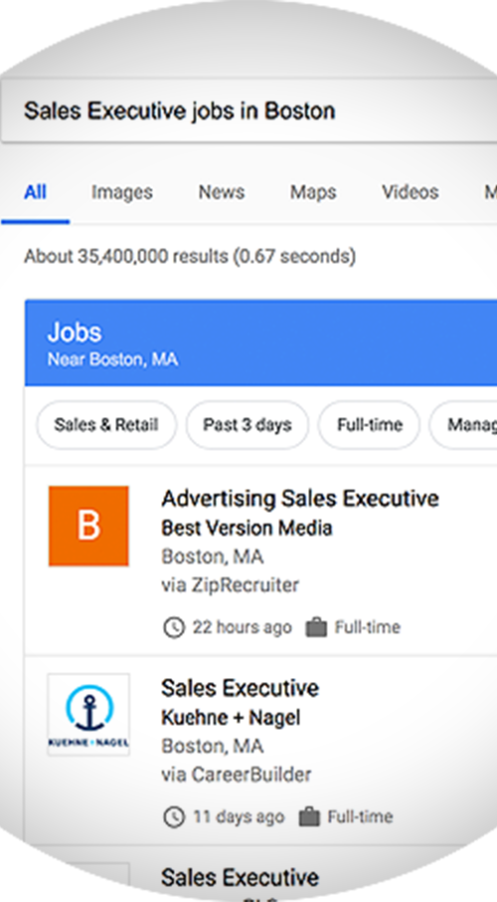497x902 pixels.
Task: Click the clock icon beside 22 hours ago
Action: [174, 627]
